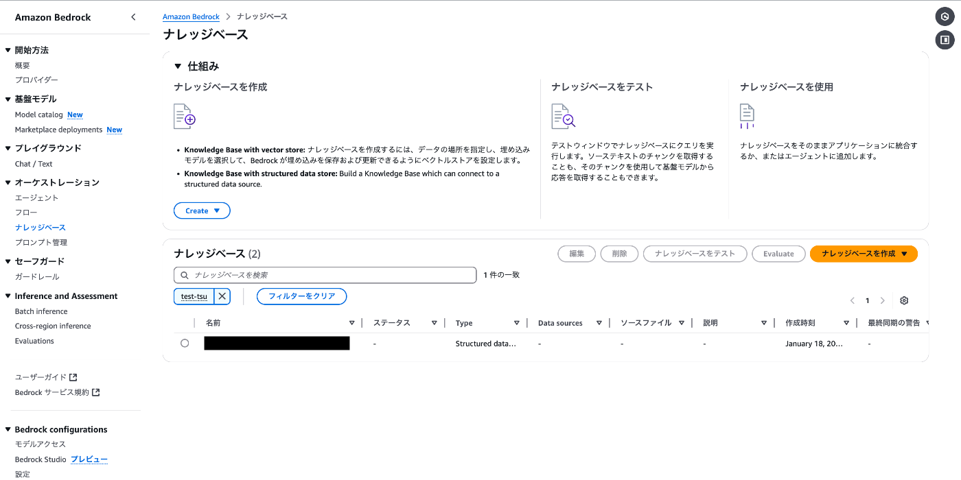Collapse the 開始方法 sidebar group
Screen dimensions: 961x480
pos(8,50)
